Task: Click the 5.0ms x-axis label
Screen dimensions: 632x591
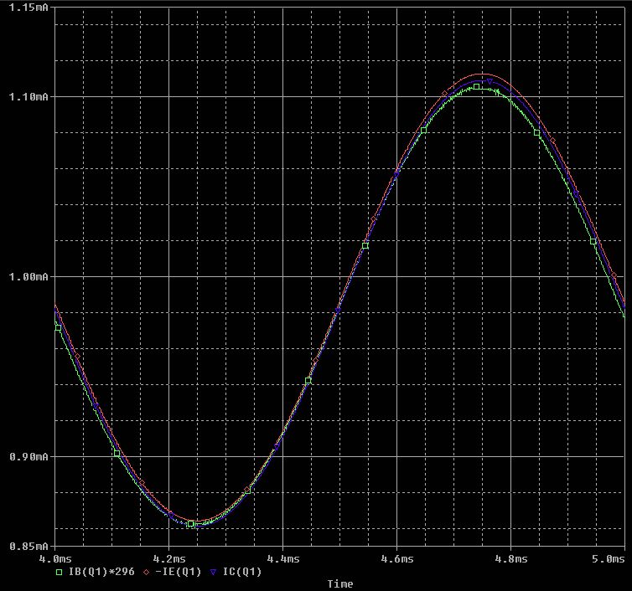Action: (x=609, y=559)
